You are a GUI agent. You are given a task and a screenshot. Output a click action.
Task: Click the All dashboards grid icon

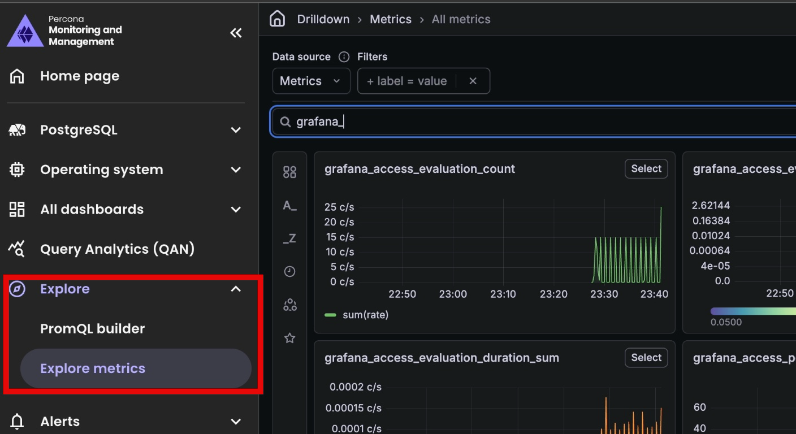click(x=18, y=209)
